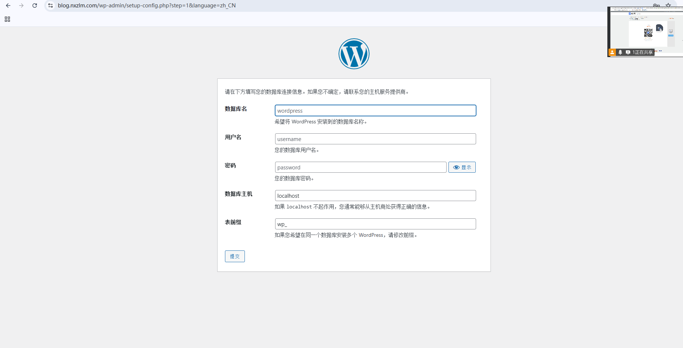Focus the 数据库名 input field
Screen dimensions: 683x348
click(x=375, y=110)
